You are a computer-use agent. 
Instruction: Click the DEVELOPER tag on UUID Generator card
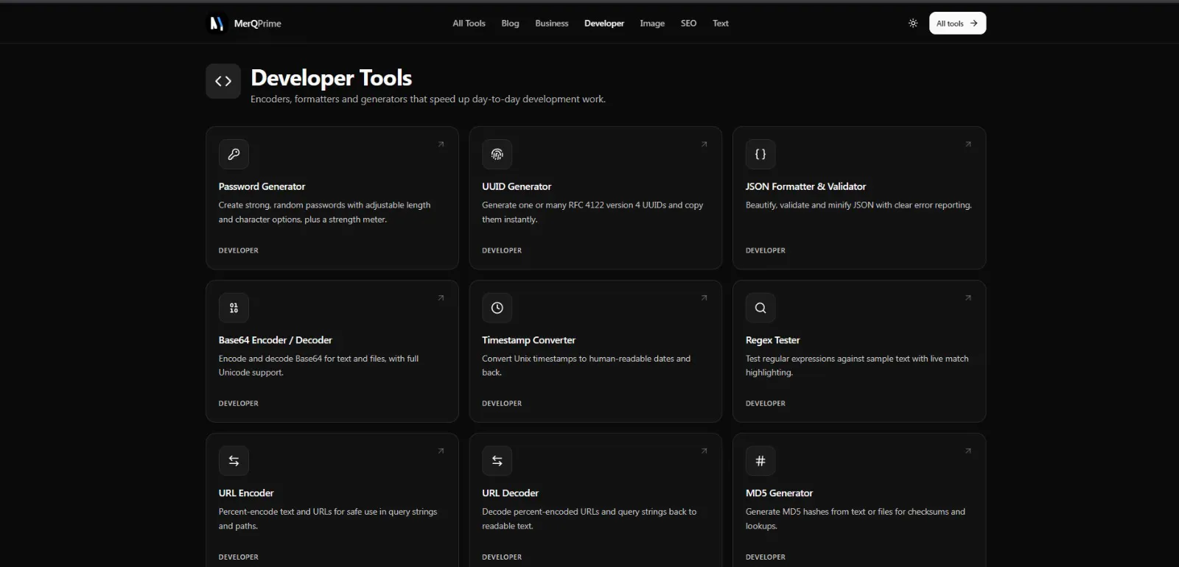coord(502,250)
